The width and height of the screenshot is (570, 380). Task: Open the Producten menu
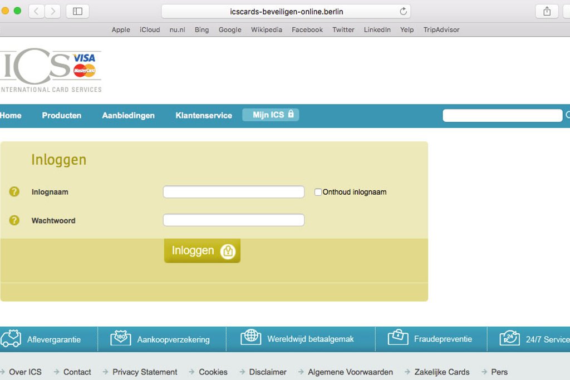pyautogui.click(x=62, y=116)
